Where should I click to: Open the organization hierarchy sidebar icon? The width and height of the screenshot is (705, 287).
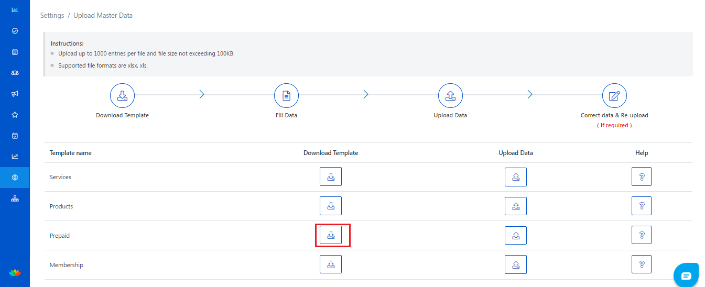[15, 198]
